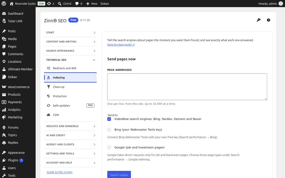Image resolution: width=285 pixels, height=178 pixels.
Task: Click the Redirects and 404 shuffle icon
Action: (x=48, y=68)
